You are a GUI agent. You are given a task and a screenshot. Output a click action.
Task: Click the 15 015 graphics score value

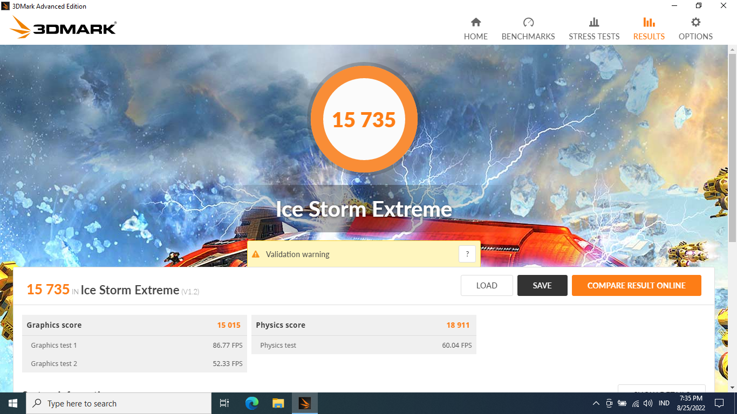tap(229, 325)
